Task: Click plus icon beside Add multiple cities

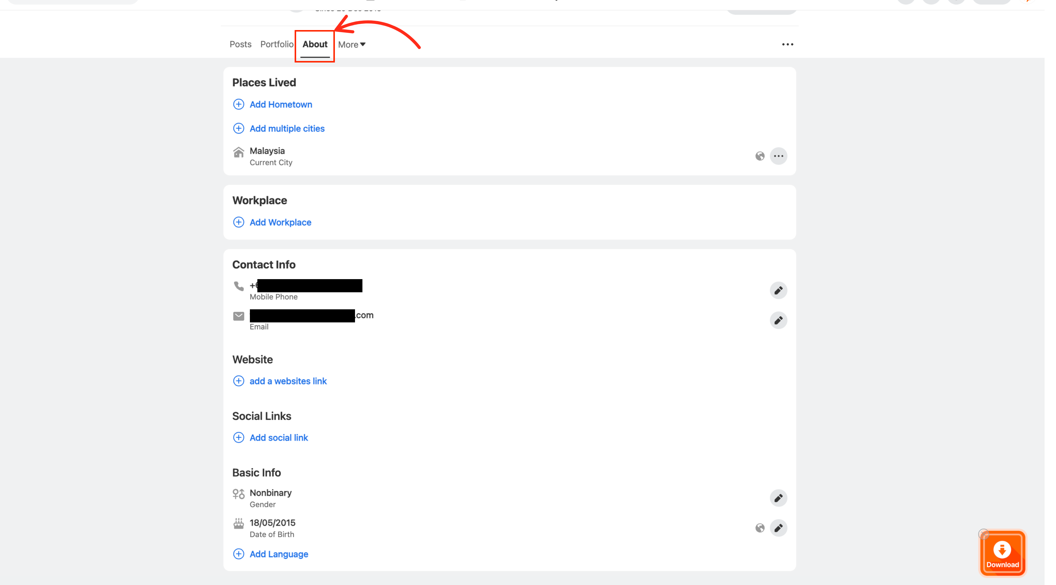Action: coord(238,128)
